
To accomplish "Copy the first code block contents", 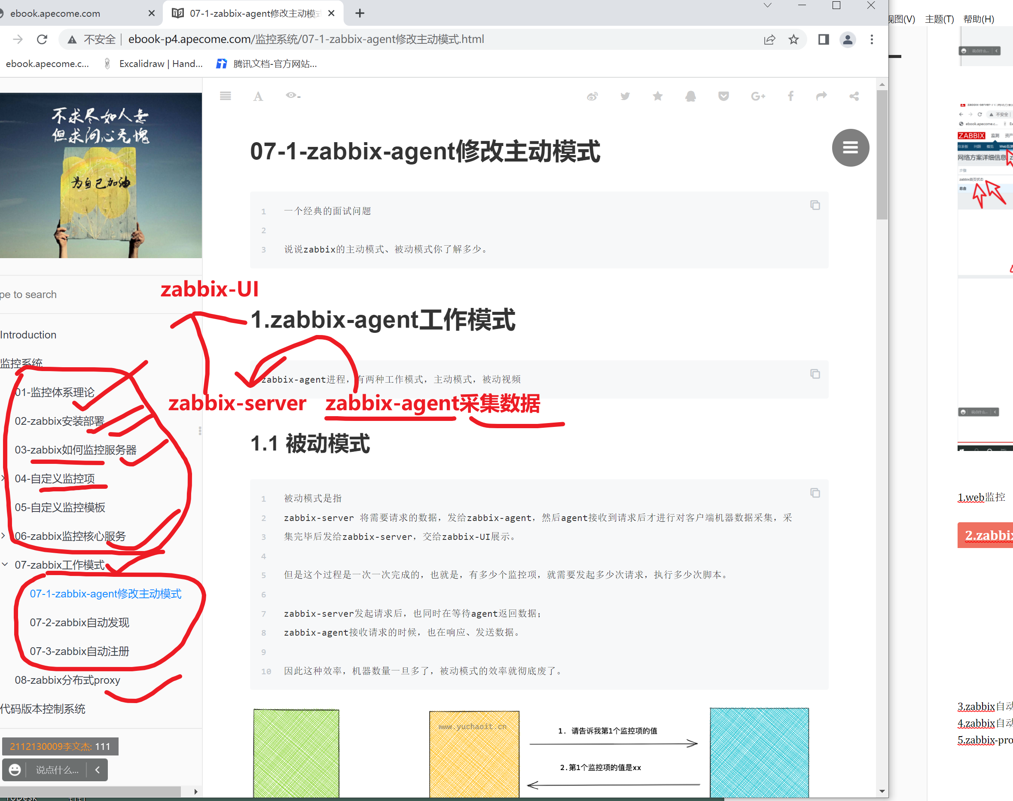I will (815, 205).
